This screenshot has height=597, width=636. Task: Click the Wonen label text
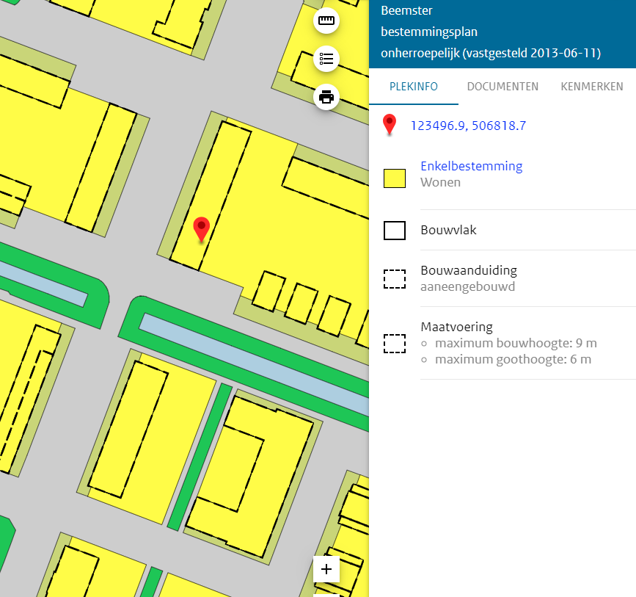[439, 182]
